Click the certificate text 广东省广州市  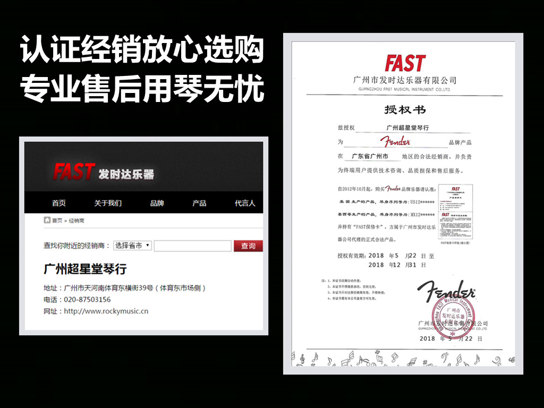point(370,157)
